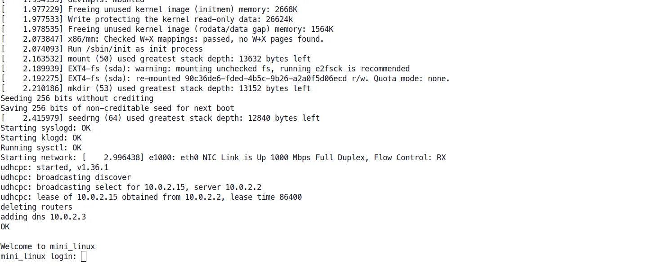Screen dimensions: 663x268
Task: Click the mkdir (53) stack depth line
Action: click(x=189, y=88)
